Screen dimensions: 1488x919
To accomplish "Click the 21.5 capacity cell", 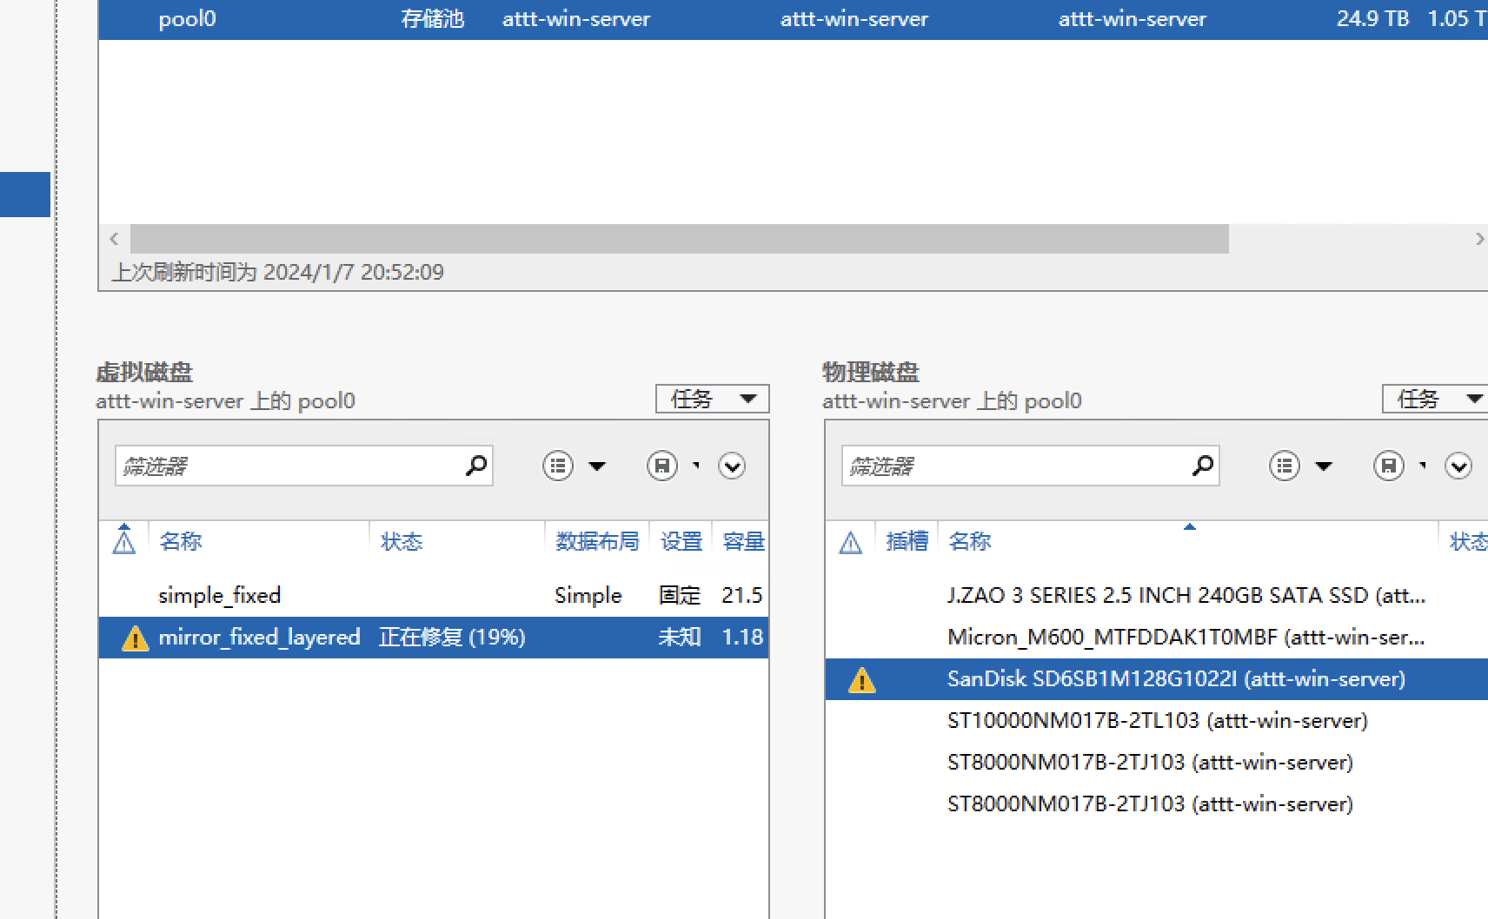I will point(741,595).
